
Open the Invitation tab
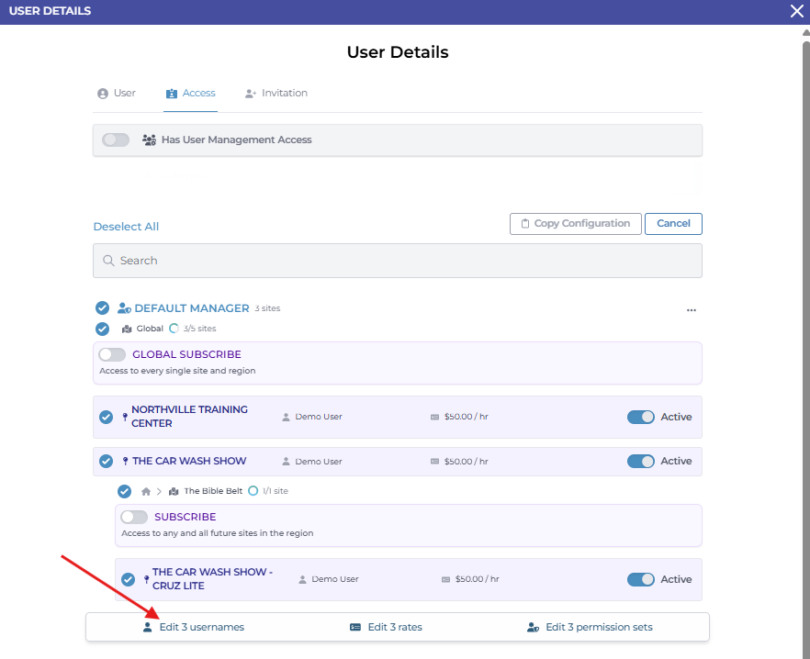276,94
